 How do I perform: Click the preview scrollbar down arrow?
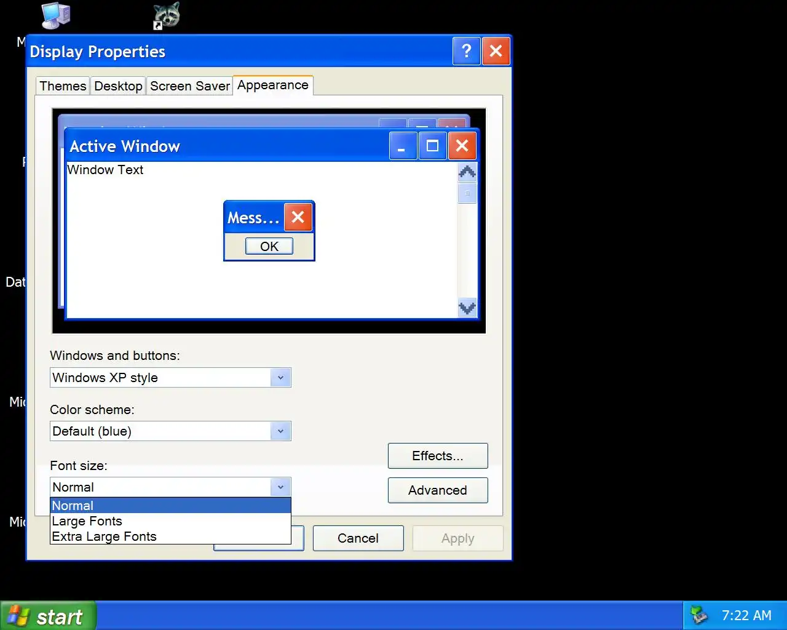pos(467,308)
